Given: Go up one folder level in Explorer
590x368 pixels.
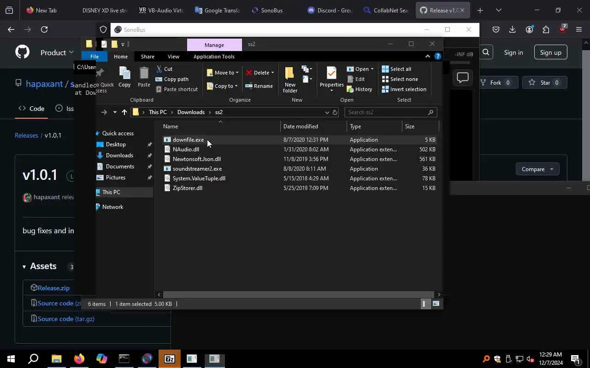Looking at the screenshot, I should [x=124, y=112].
